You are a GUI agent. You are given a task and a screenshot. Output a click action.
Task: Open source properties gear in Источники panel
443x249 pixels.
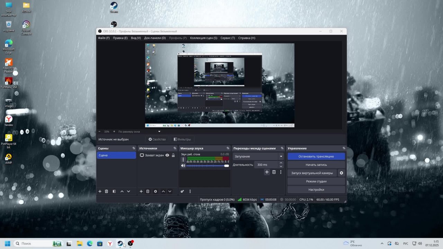point(155,191)
